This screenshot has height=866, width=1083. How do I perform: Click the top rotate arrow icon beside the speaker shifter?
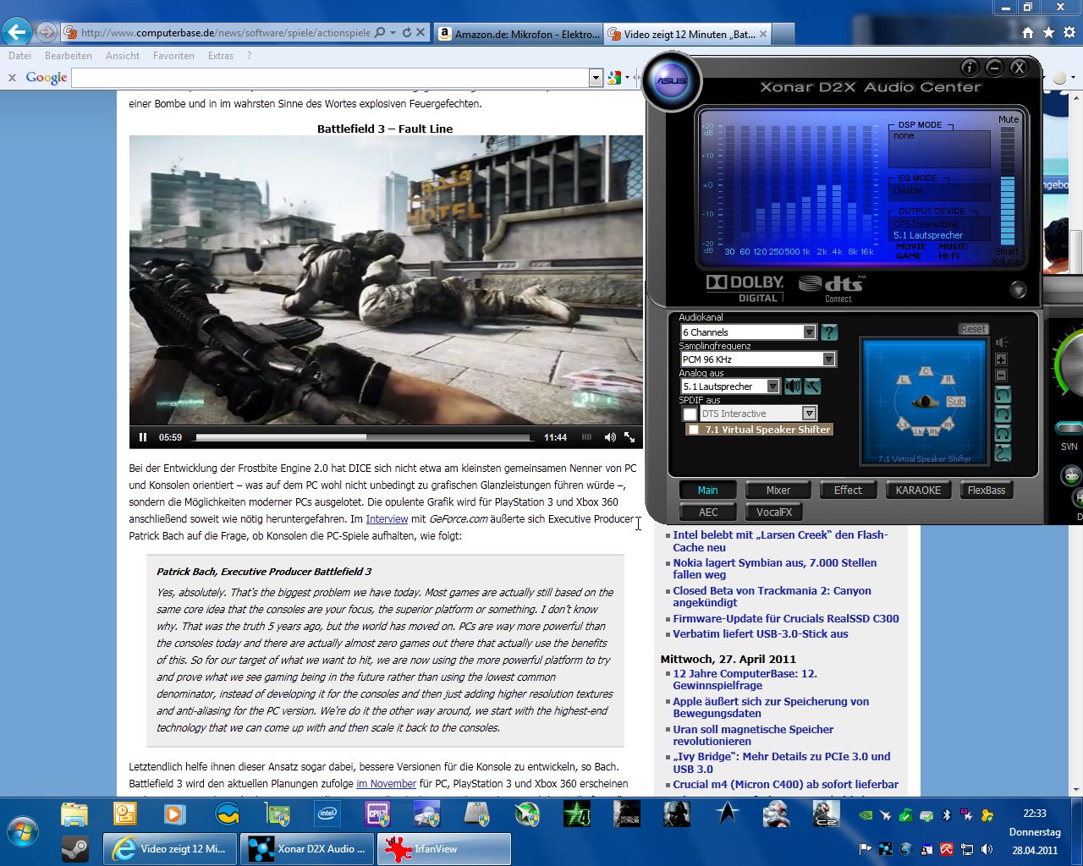(x=1003, y=395)
